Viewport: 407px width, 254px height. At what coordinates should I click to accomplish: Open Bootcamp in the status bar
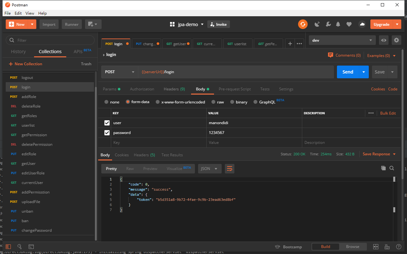pyautogui.click(x=288, y=247)
